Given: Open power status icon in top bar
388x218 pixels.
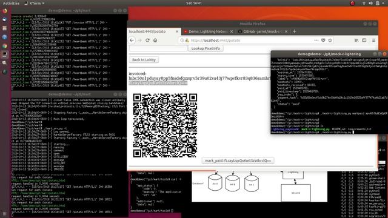Looking at the screenshot, I should (x=377, y=3).
